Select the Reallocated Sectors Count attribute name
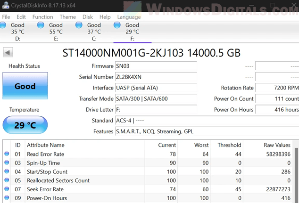 click(58, 180)
